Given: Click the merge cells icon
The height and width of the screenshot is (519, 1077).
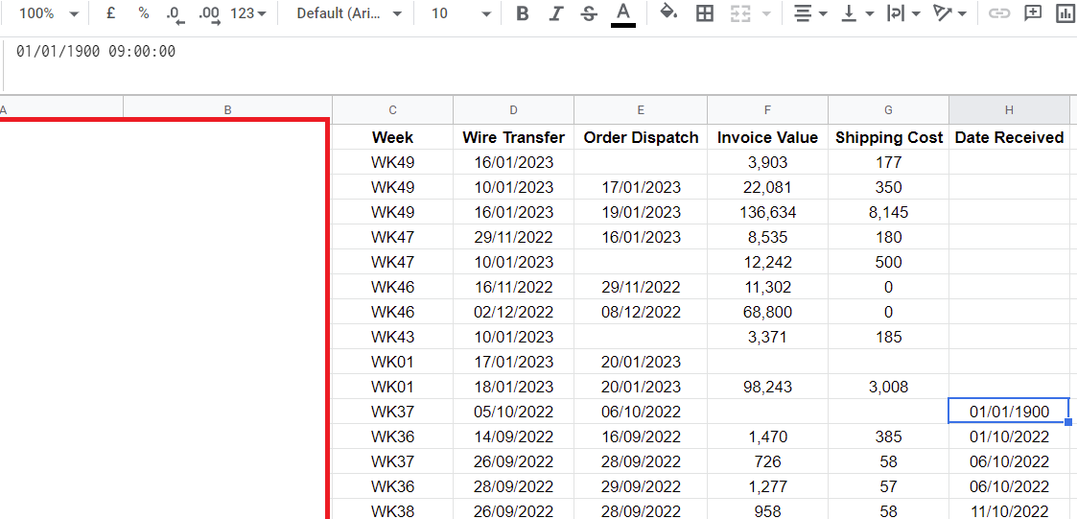Looking at the screenshot, I should [739, 13].
